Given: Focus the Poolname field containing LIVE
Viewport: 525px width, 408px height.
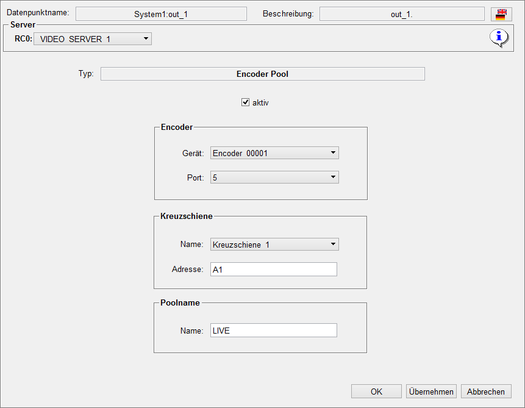Looking at the screenshot, I should click(x=273, y=331).
